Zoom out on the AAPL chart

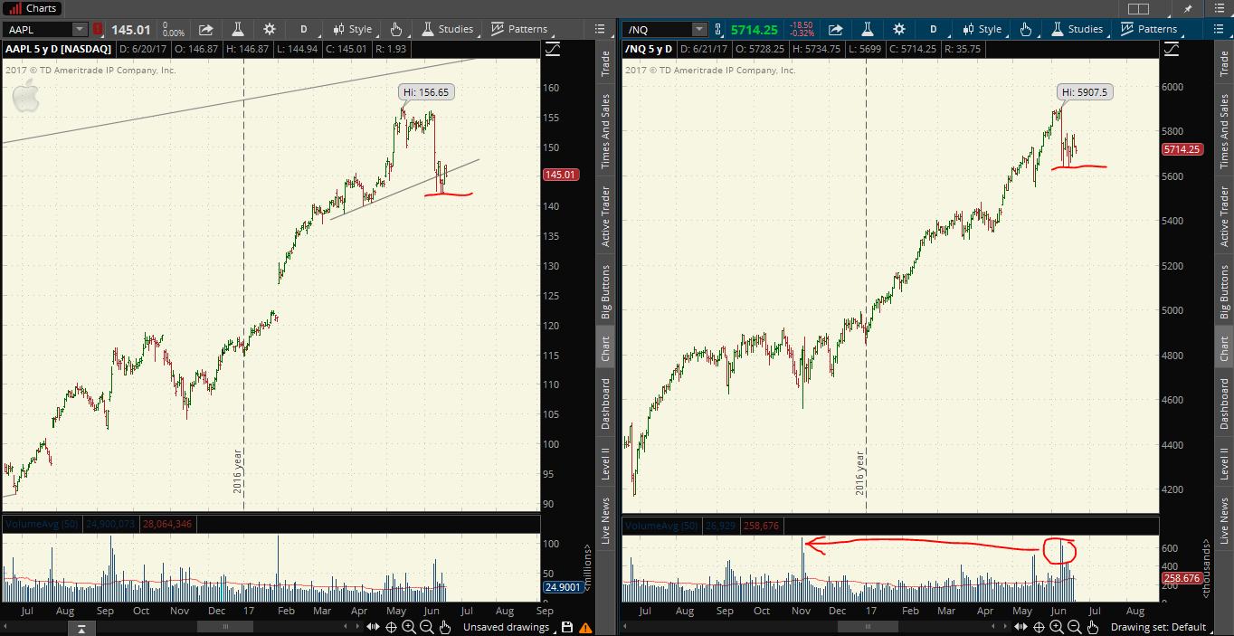[426, 627]
